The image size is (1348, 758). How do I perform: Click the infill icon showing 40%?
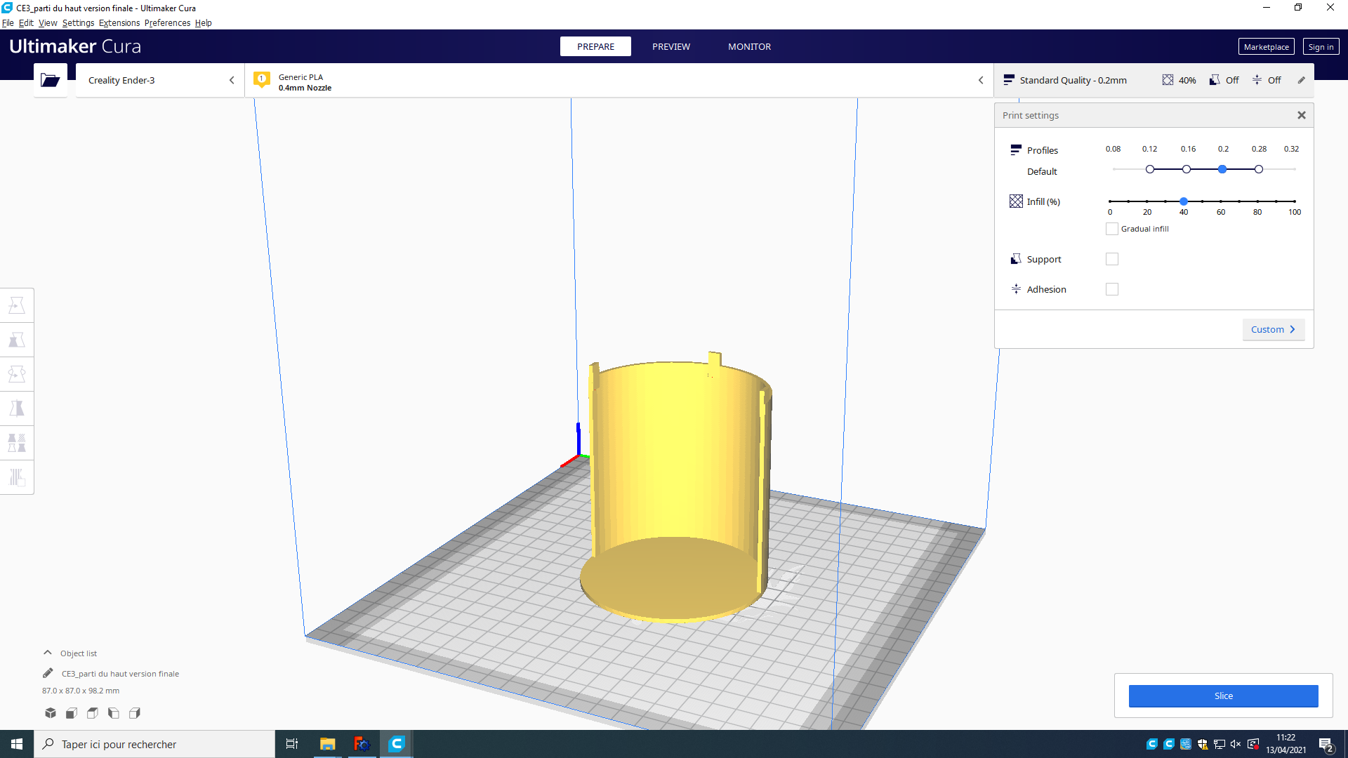point(1168,80)
